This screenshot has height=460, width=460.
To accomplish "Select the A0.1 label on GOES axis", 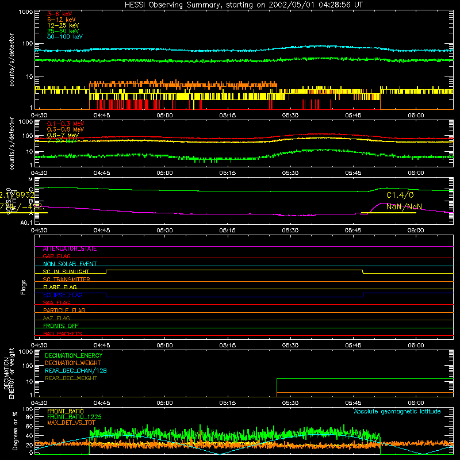I will [26, 223].
